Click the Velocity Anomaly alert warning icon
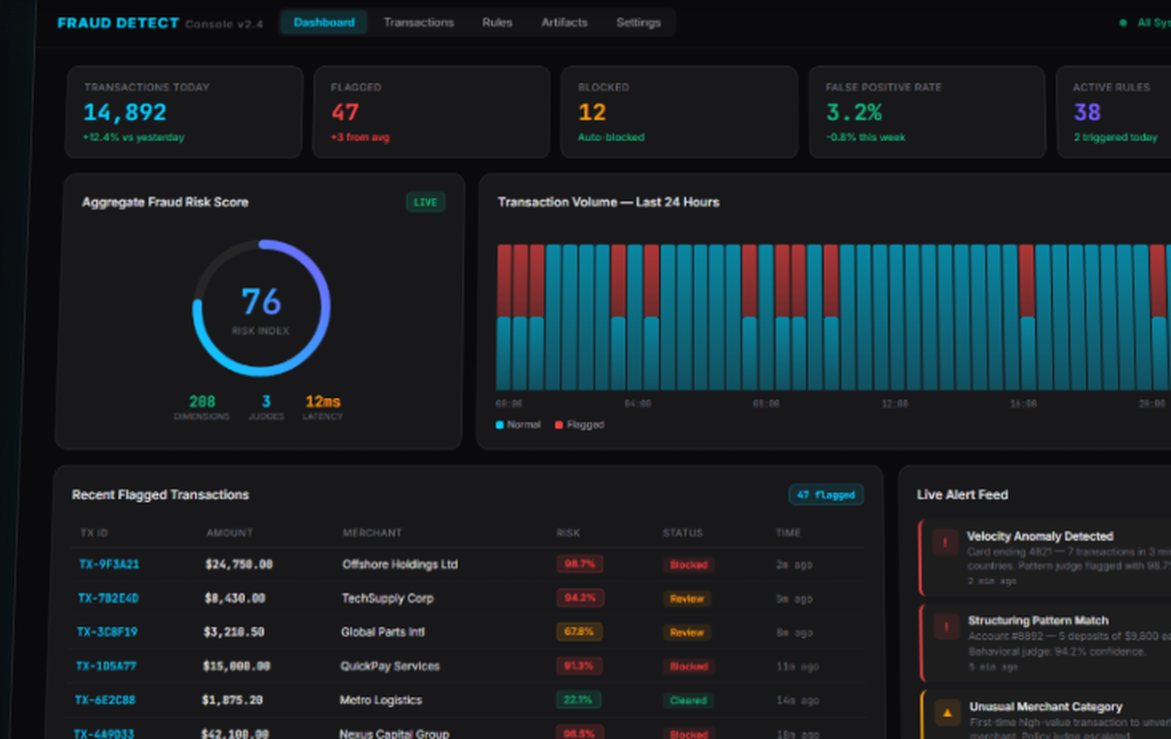This screenshot has height=739, width=1171. [x=946, y=541]
